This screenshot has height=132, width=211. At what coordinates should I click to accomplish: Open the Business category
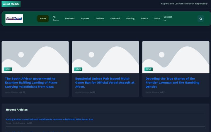[x=70, y=18]
